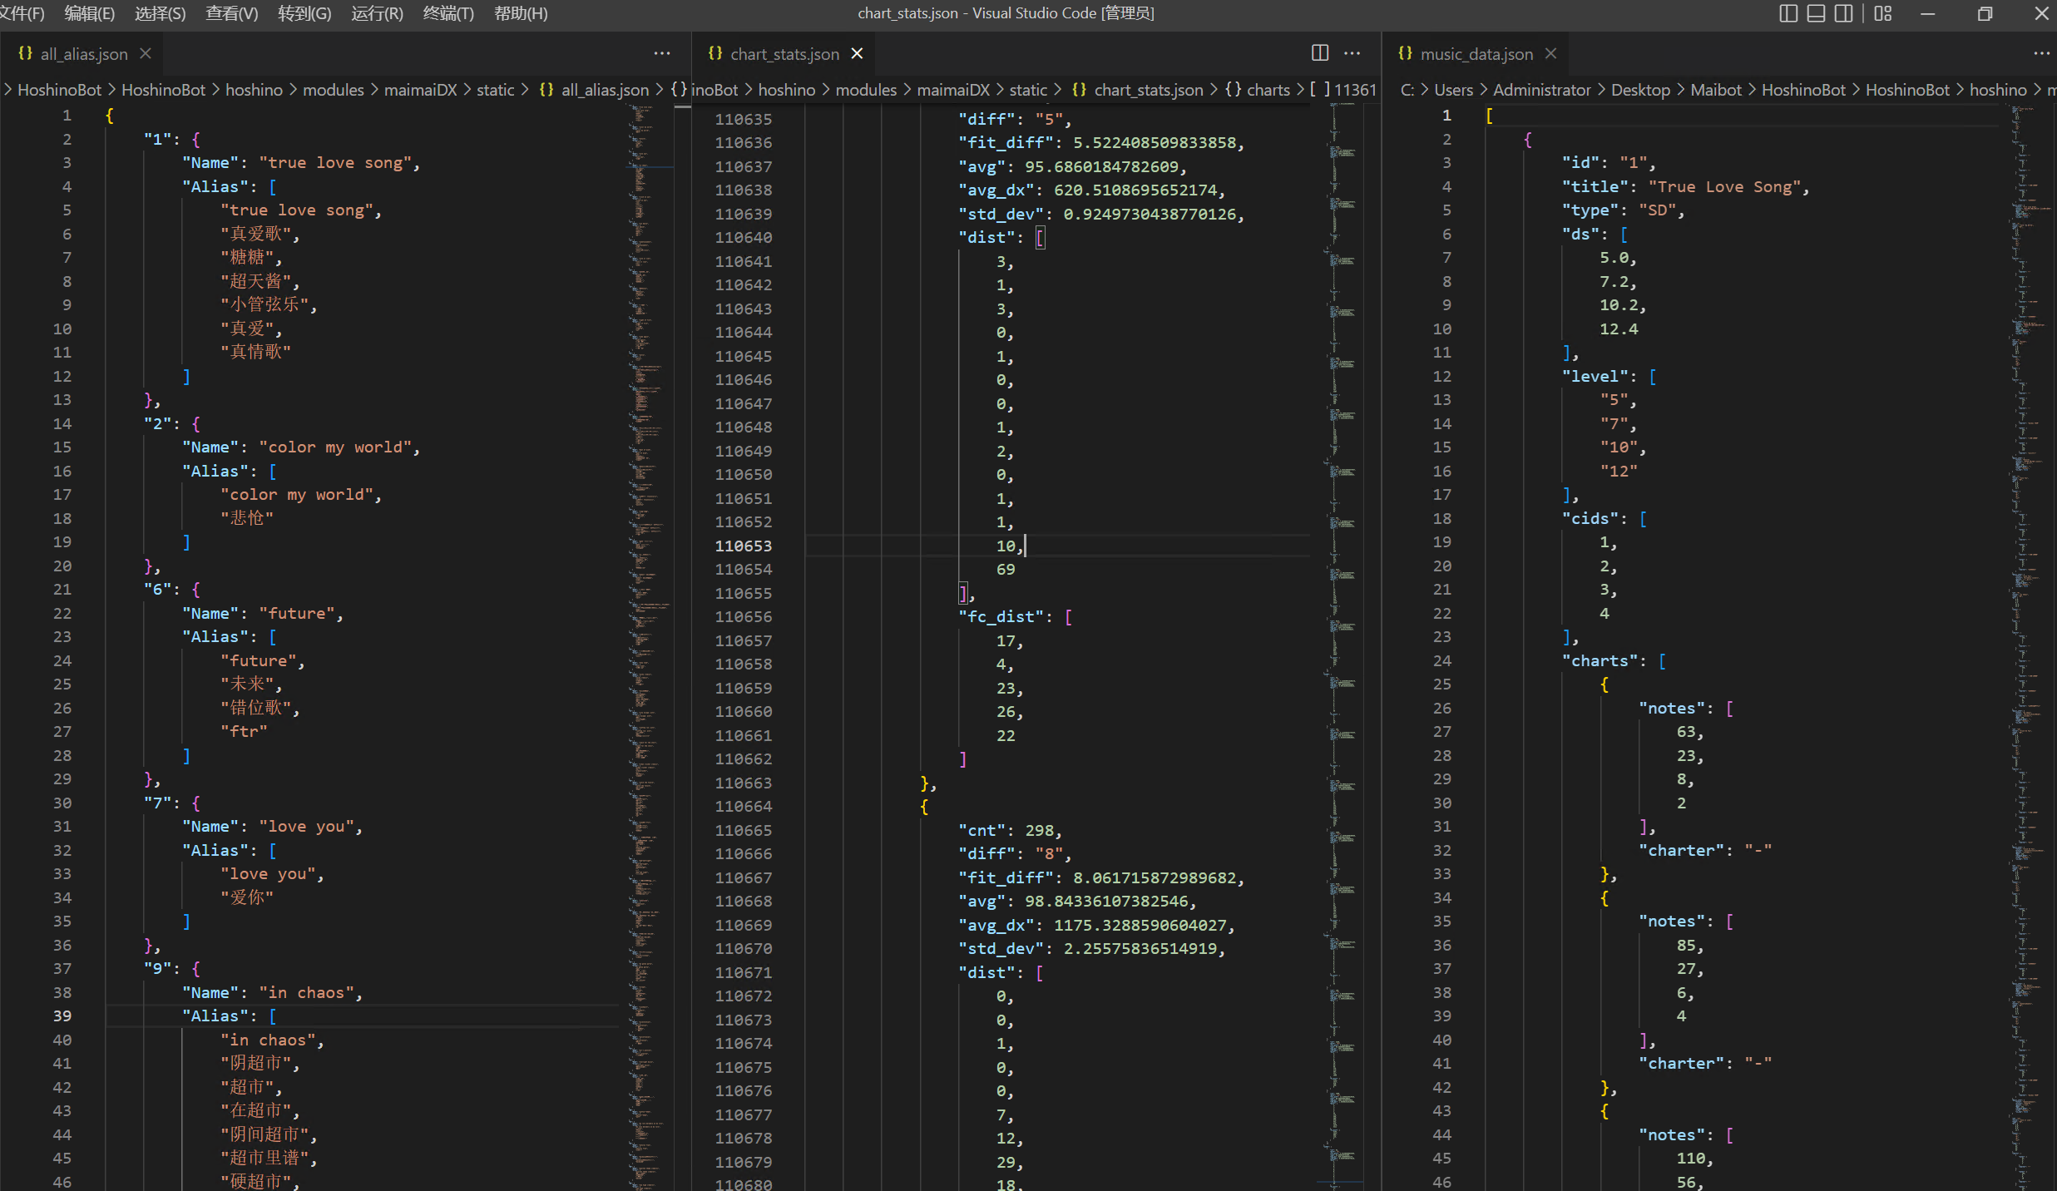Open the 编辑(E) menu
The height and width of the screenshot is (1191, 2057).
[90, 13]
